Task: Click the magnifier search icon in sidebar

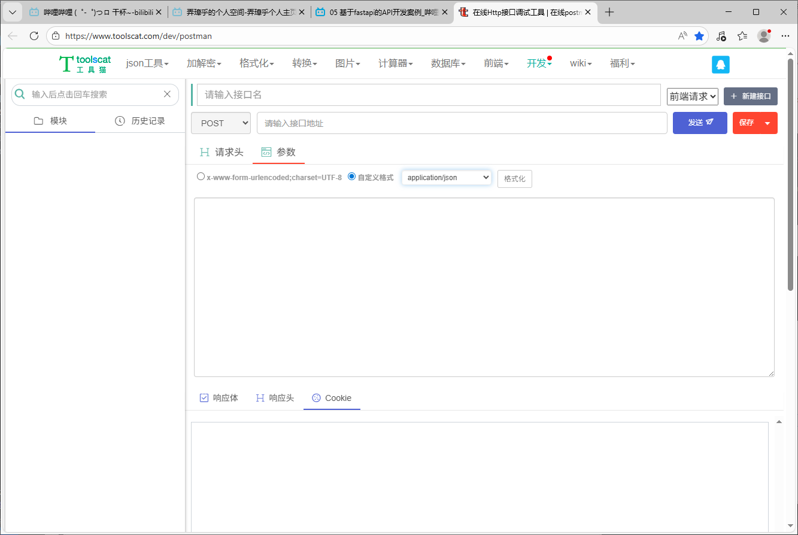Action: point(20,94)
